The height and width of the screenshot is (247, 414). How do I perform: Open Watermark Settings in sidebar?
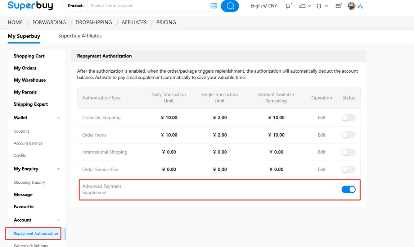tap(31, 245)
